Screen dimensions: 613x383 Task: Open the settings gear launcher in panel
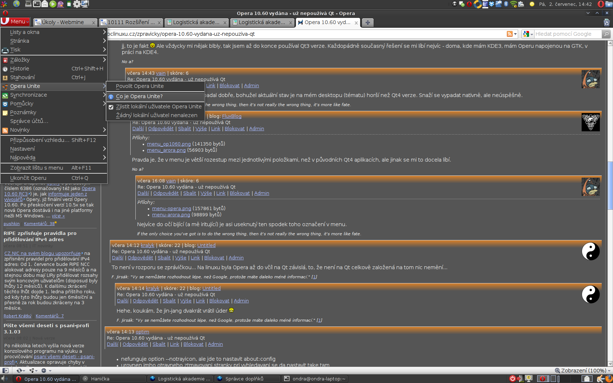tap(77, 4)
